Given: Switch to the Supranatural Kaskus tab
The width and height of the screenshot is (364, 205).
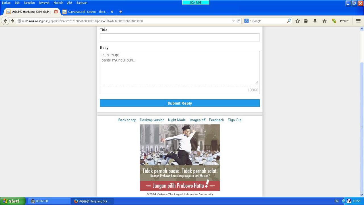Looking at the screenshot, I should click(88, 12).
